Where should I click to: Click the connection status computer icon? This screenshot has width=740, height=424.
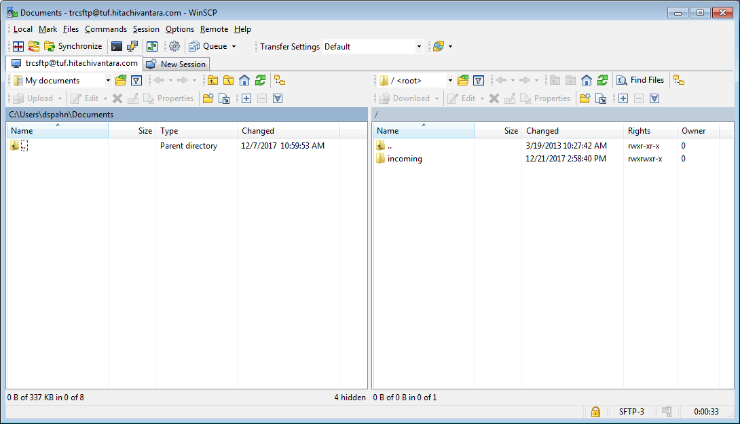pos(667,412)
